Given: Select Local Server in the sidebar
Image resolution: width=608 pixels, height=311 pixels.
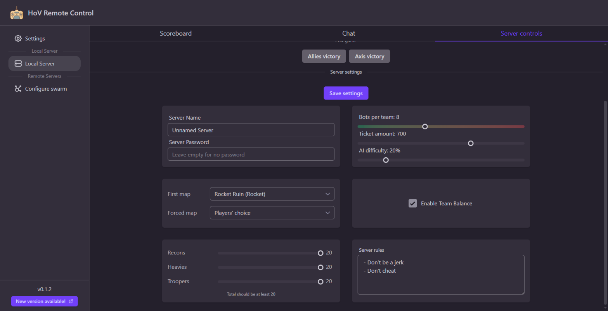Looking at the screenshot, I should pos(45,64).
